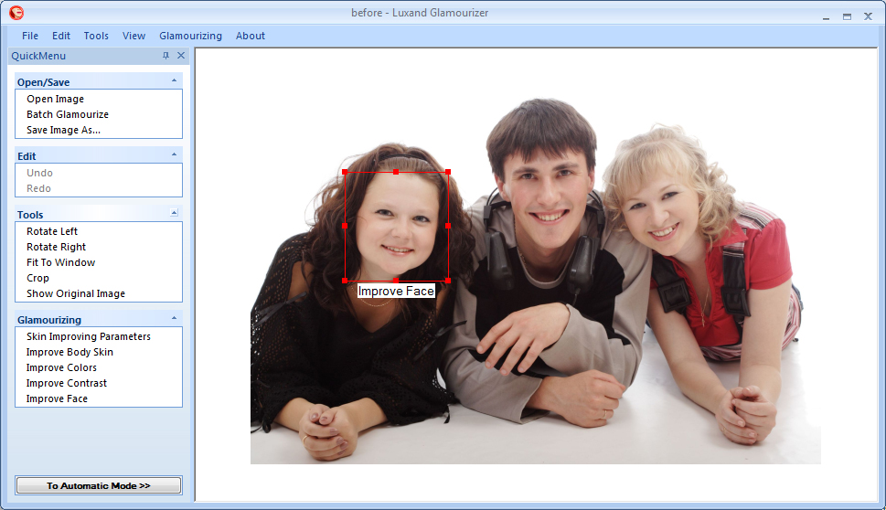Screen dimensions: 886x510
Task: Collapse the Open/Save section
Action: click(x=174, y=80)
